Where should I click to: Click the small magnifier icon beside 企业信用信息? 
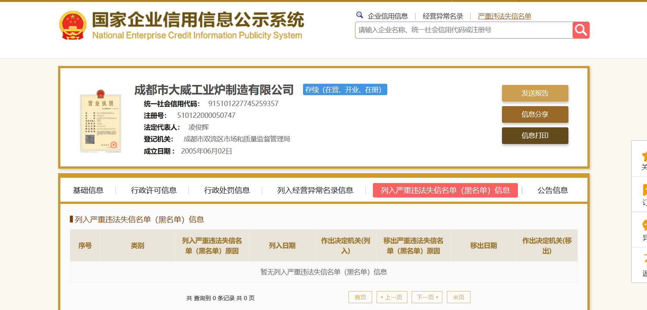[360, 15]
